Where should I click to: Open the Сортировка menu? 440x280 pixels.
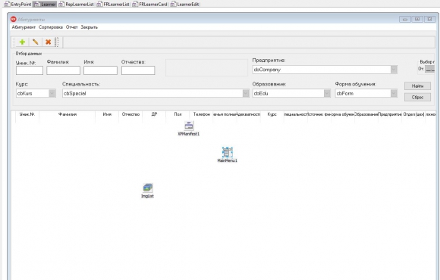pos(51,27)
